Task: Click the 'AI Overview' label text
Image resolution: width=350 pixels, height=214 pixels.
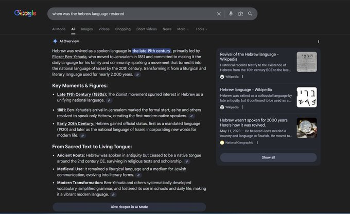Action: 69,41
